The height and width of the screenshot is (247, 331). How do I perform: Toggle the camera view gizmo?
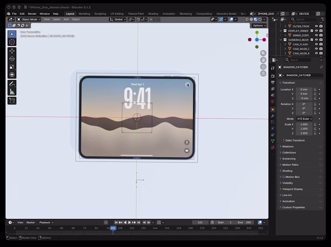pos(263,67)
